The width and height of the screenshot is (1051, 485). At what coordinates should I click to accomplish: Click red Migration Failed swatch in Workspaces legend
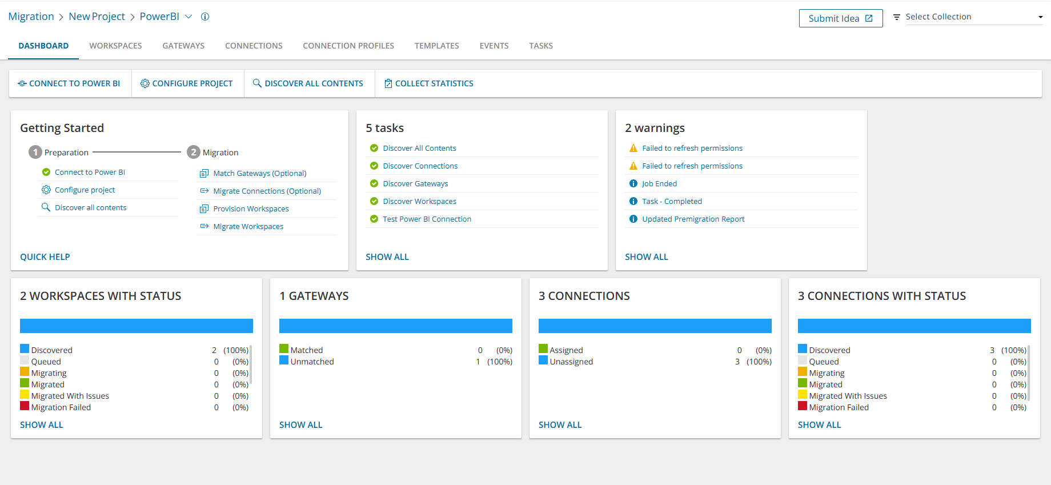pos(25,406)
